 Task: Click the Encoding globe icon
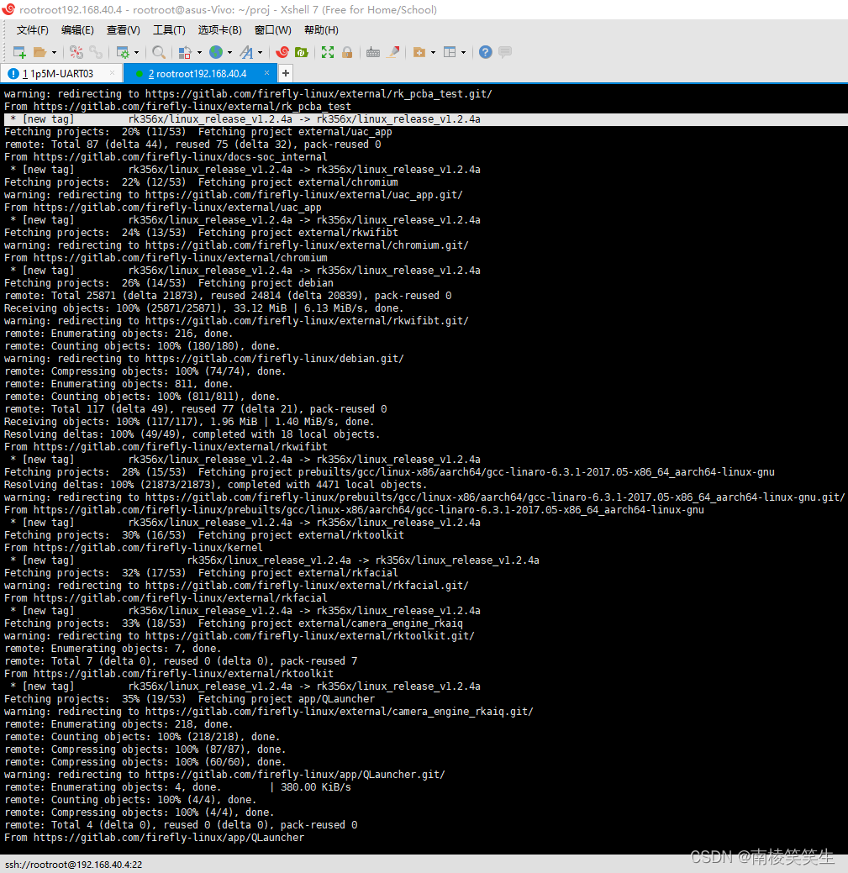click(216, 52)
